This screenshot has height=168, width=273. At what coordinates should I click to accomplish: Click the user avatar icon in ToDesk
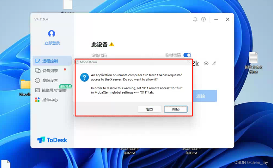click(52, 33)
